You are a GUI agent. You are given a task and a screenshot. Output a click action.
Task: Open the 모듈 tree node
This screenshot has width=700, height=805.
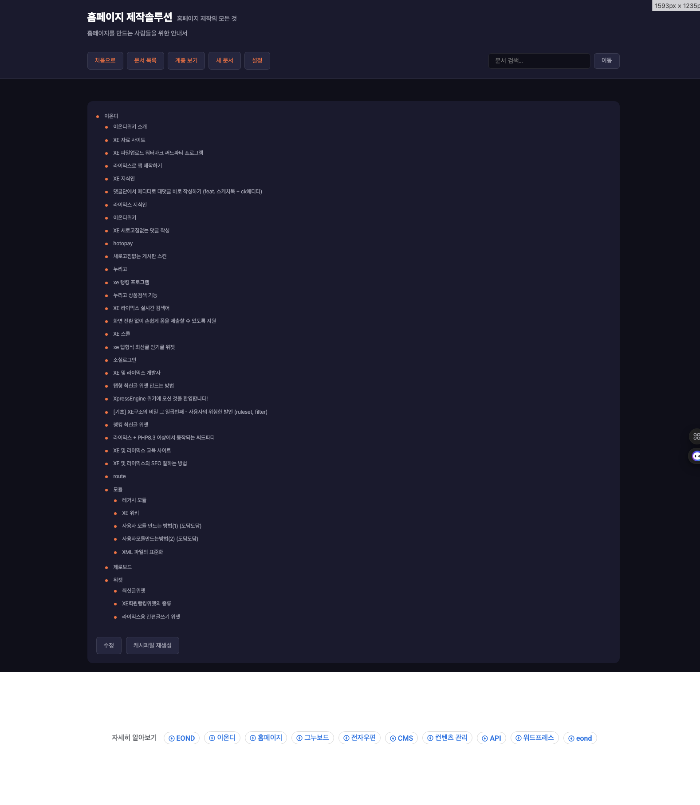[118, 490]
